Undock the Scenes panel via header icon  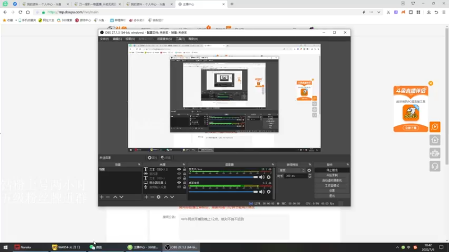click(139, 165)
